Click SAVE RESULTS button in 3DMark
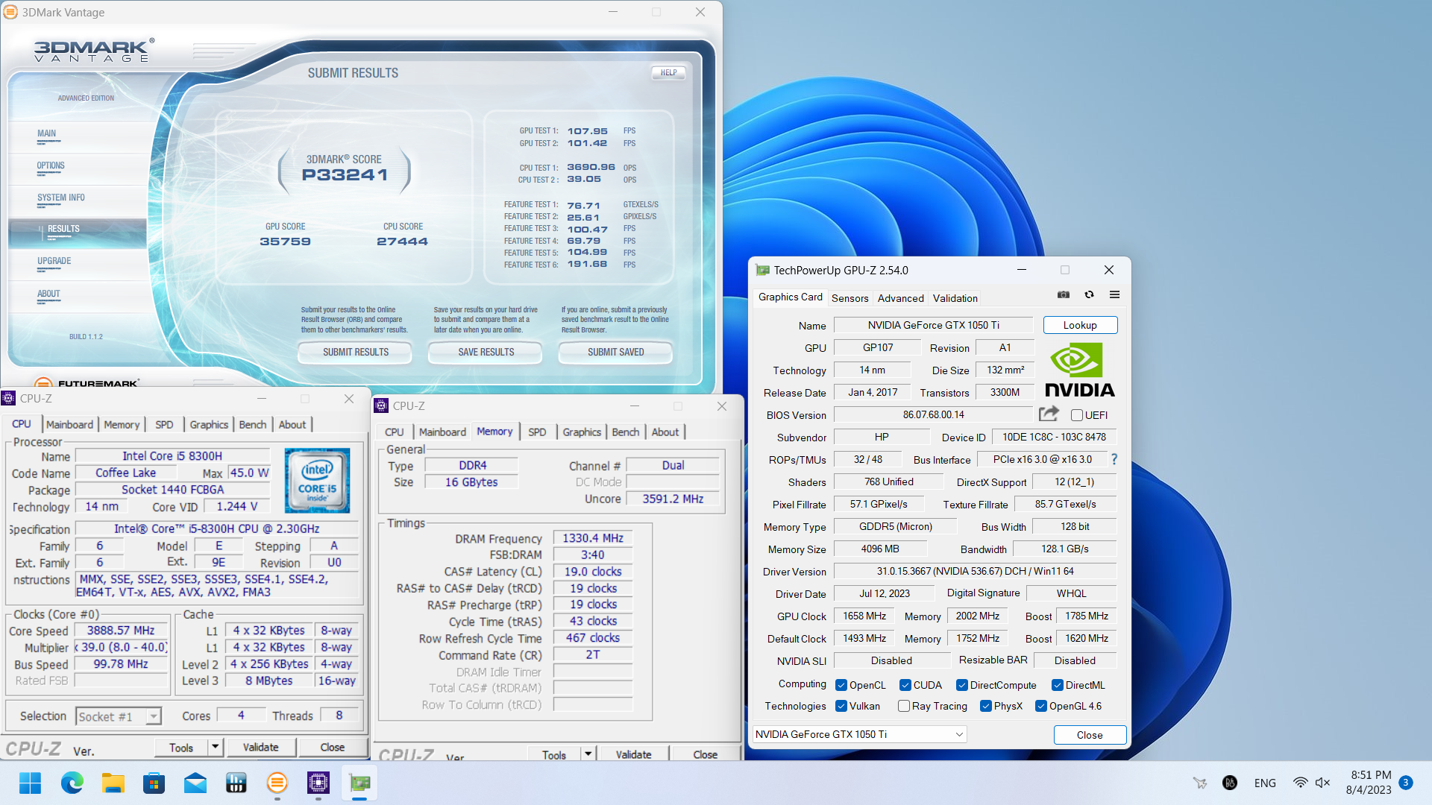1432x805 pixels. (x=486, y=352)
